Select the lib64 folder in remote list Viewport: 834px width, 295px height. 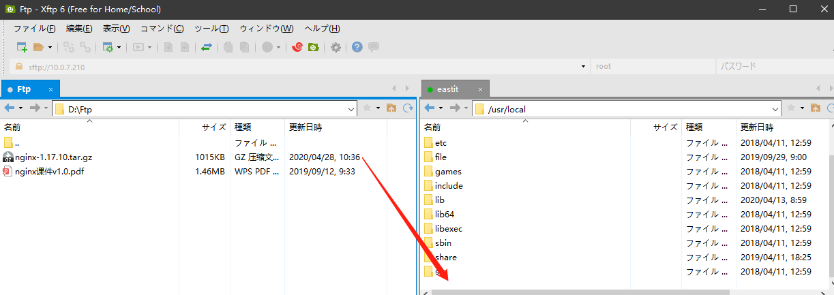pos(444,214)
